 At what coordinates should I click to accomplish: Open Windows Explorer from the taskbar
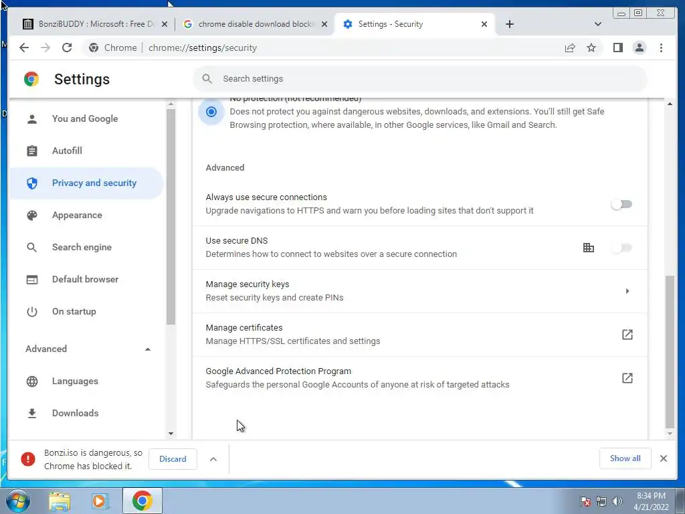[x=60, y=501]
